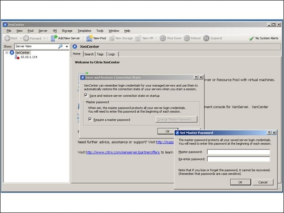Click the Welcome to Citrix XenCenter heading
Screen dimensions: 284x213
pos(97,62)
